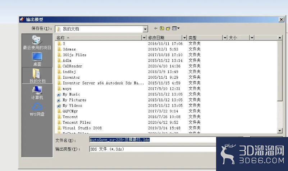Open the 修改日期 column filter arrow
Screen dimensions: 288x171
[184, 38]
